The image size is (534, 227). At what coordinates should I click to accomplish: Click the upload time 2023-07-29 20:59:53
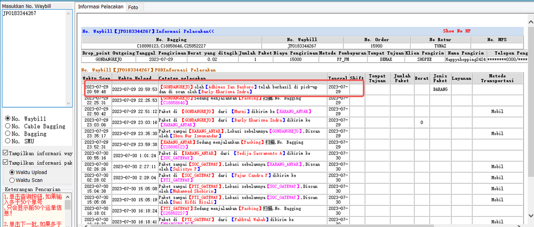tap(134, 89)
